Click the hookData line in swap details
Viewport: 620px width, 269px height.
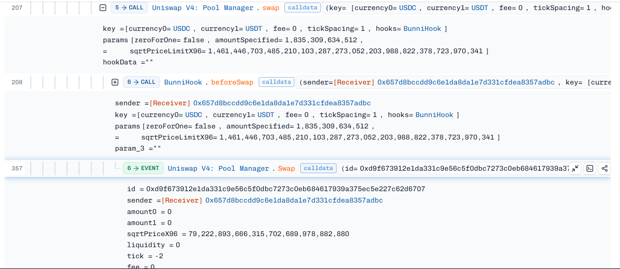(128, 62)
